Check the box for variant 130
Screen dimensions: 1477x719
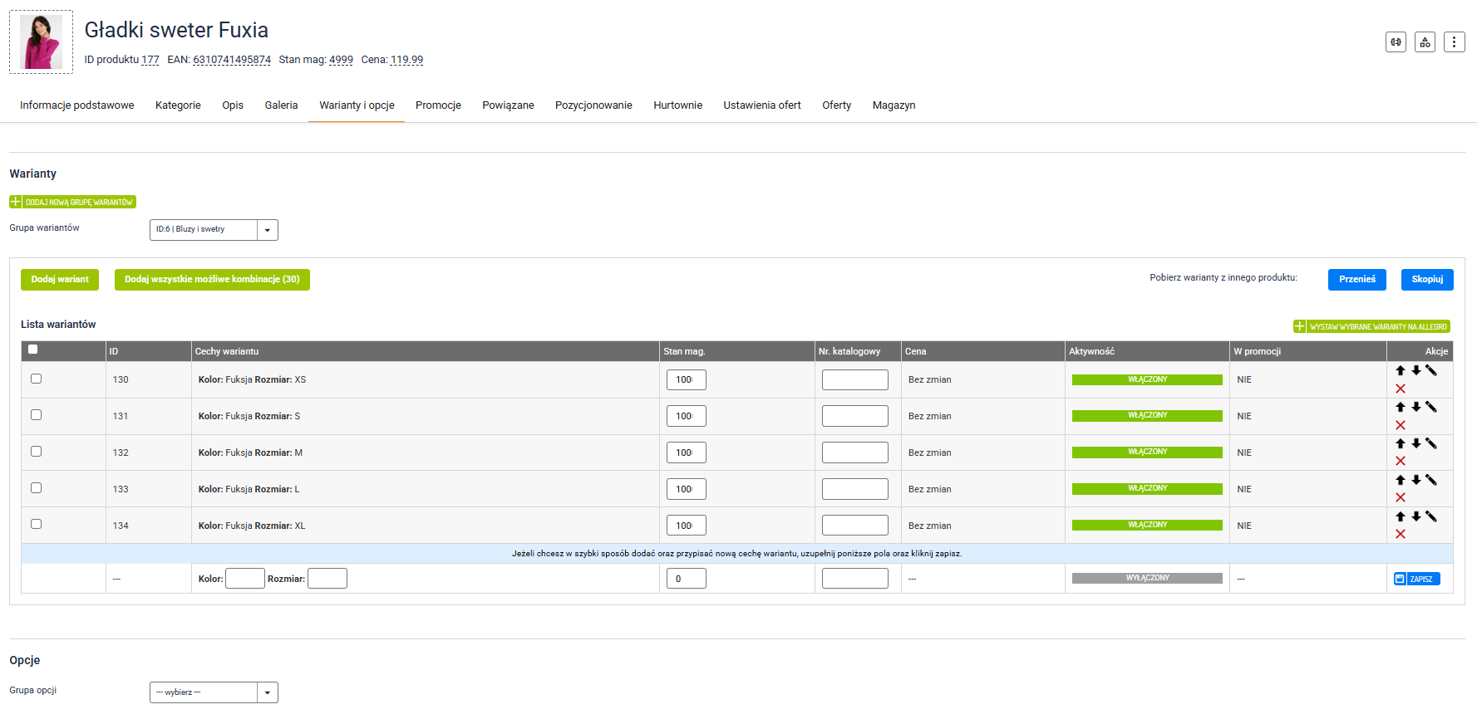[36, 379]
